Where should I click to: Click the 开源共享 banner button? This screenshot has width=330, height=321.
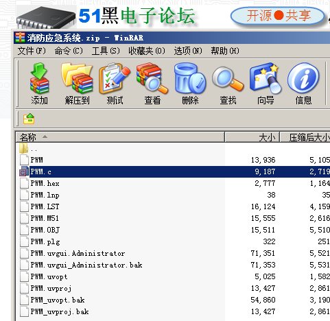278,16
